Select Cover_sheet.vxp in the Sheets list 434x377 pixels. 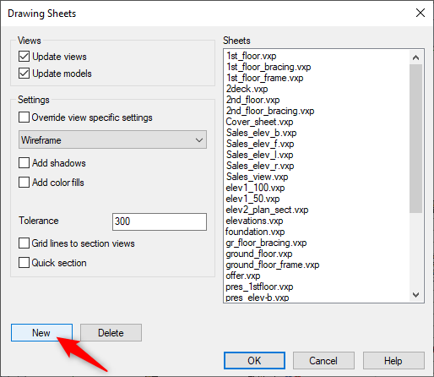click(259, 122)
